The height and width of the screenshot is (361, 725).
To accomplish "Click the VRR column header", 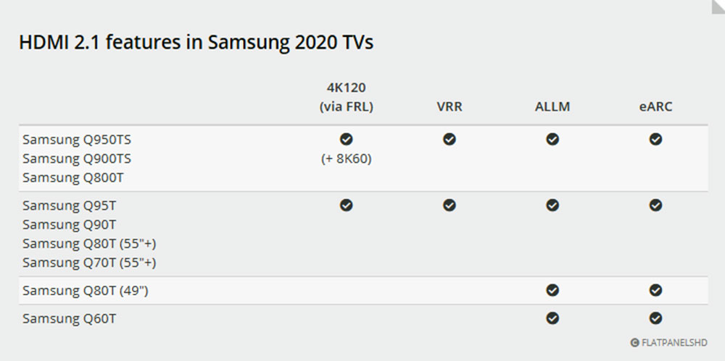I will [x=449, y=107].
